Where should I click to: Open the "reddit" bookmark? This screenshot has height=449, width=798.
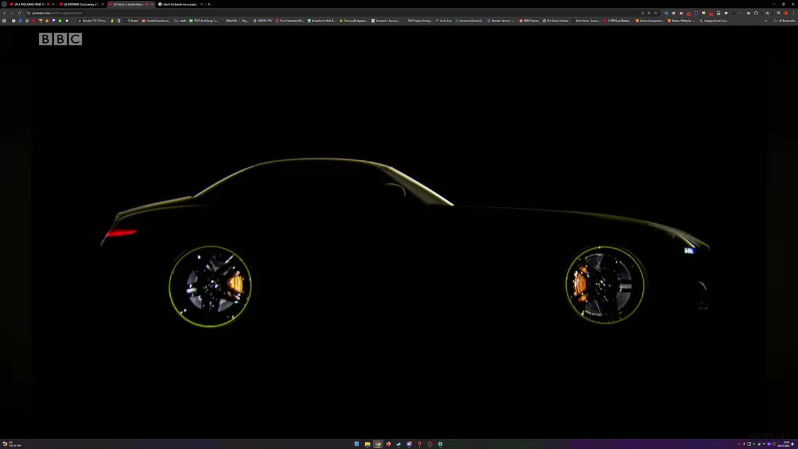point(181,21)
